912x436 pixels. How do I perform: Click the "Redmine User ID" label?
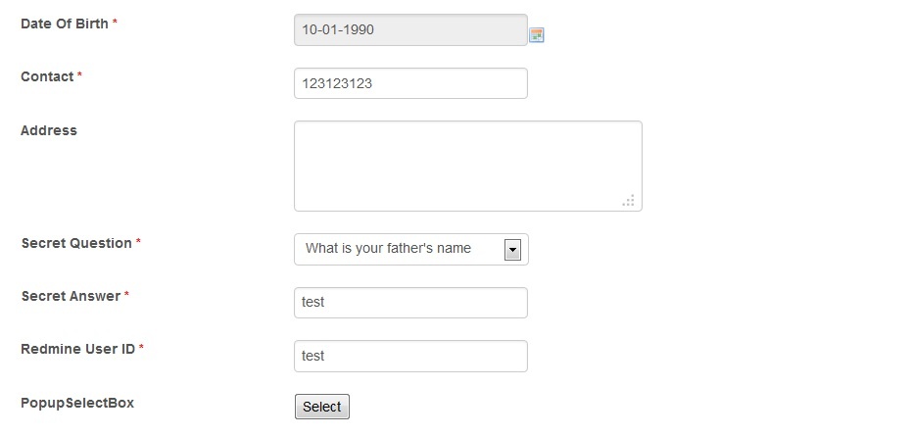click(77, 349)
